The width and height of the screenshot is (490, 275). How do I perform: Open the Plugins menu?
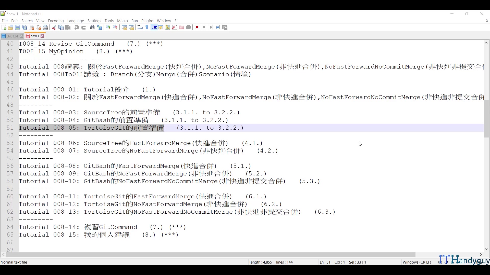click(x=147, y=21)
